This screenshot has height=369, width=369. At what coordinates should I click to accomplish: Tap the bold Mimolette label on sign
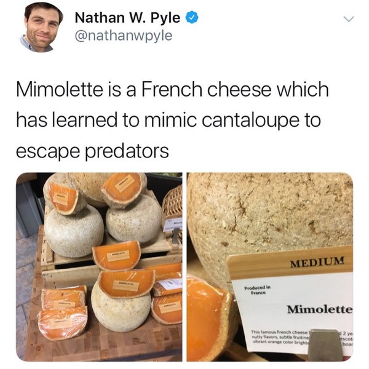pos(320,309)
